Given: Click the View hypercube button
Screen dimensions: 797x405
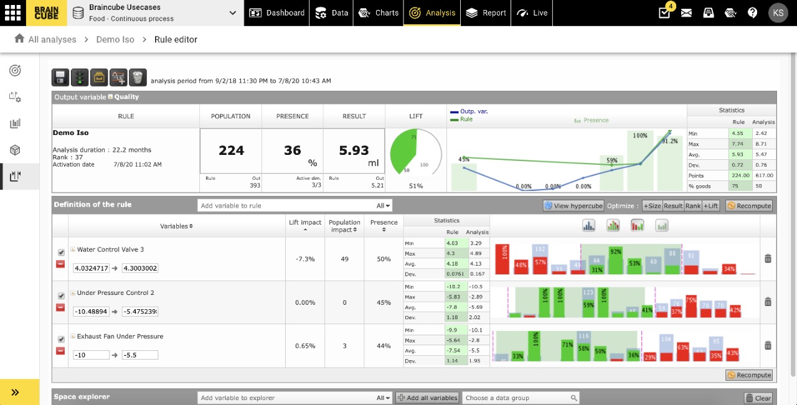Looking at the screenshot, I should click(x=573, y=206).
